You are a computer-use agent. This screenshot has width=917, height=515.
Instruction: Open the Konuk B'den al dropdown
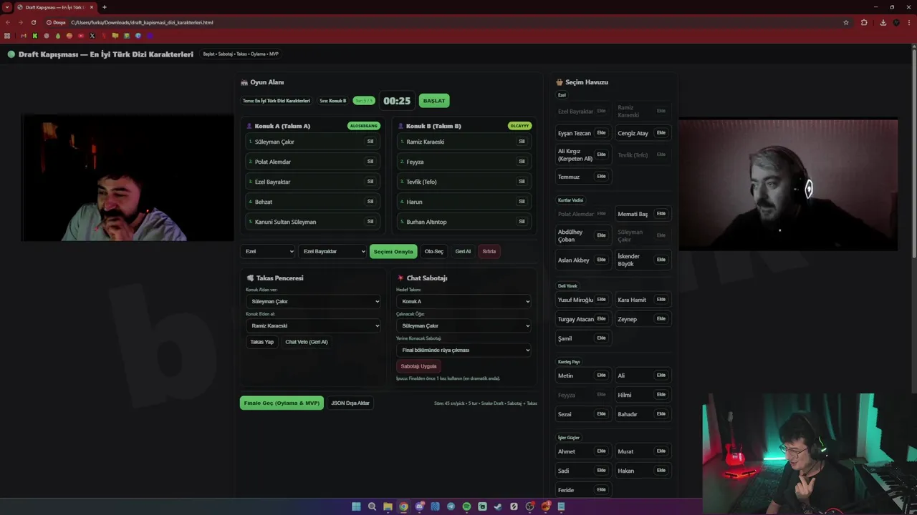313,325
